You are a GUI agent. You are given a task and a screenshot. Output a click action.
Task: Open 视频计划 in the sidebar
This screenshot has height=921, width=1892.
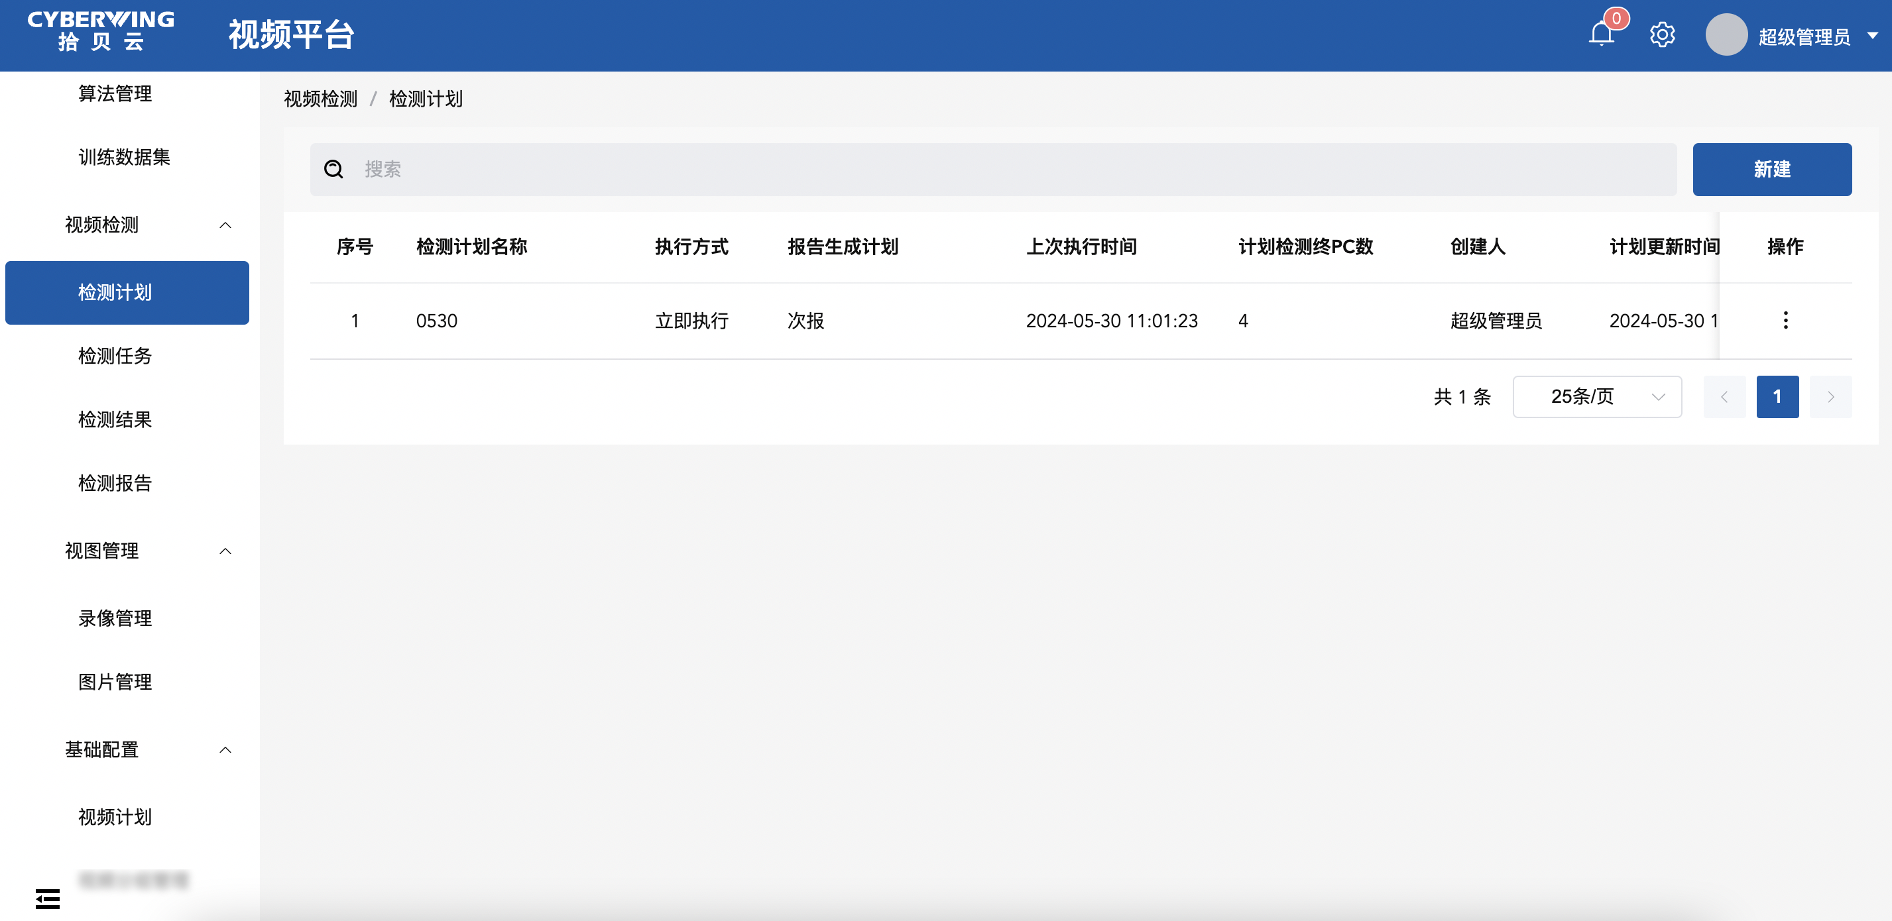pos(115,817)
